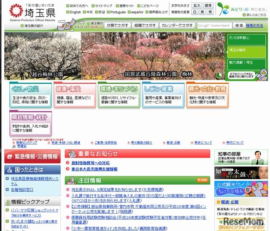Open the 報道・広報 heading link
The height and width of the screenshot is (231, 270).
[229, 202]
